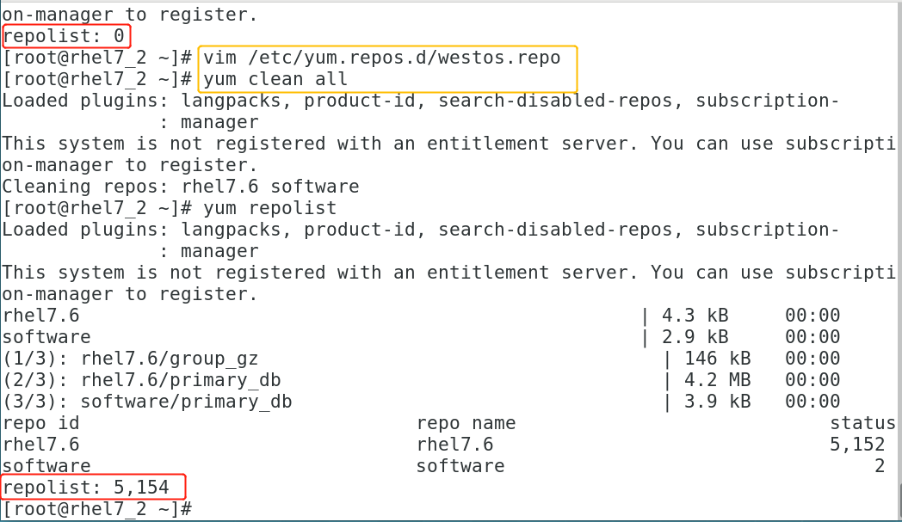Click the 'repo id' column header
902x522 pixels.
click(40, 422)
